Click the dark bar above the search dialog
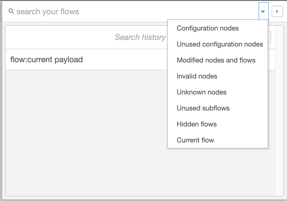The height and width of the screenshot is (201, 287). 143,0
